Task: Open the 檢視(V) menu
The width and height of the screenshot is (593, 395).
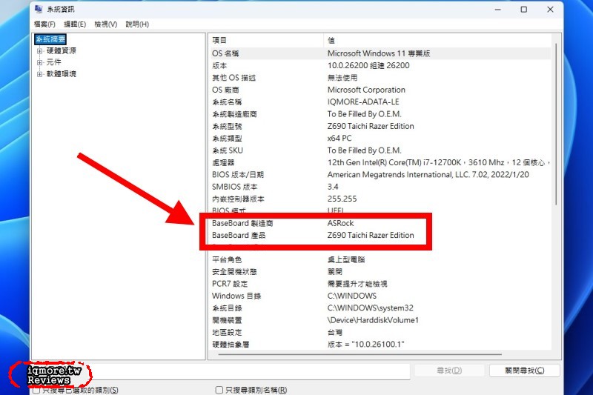Action: tap(105, 24)
